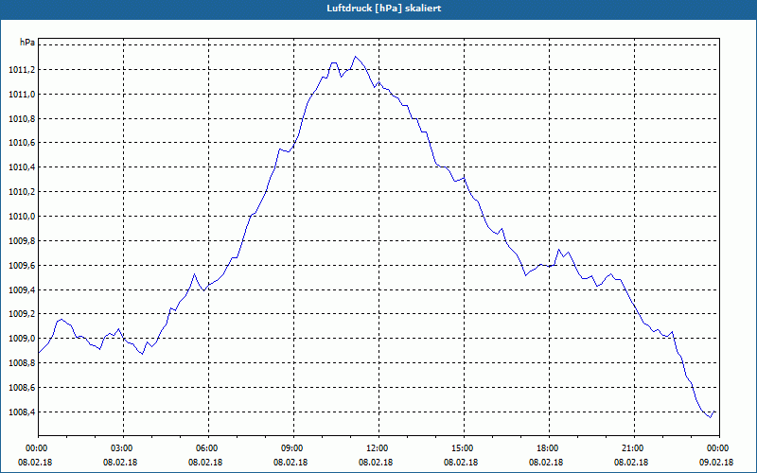
Task: Click the 03:00 time axis label
Action: click(x=124, y=448)
